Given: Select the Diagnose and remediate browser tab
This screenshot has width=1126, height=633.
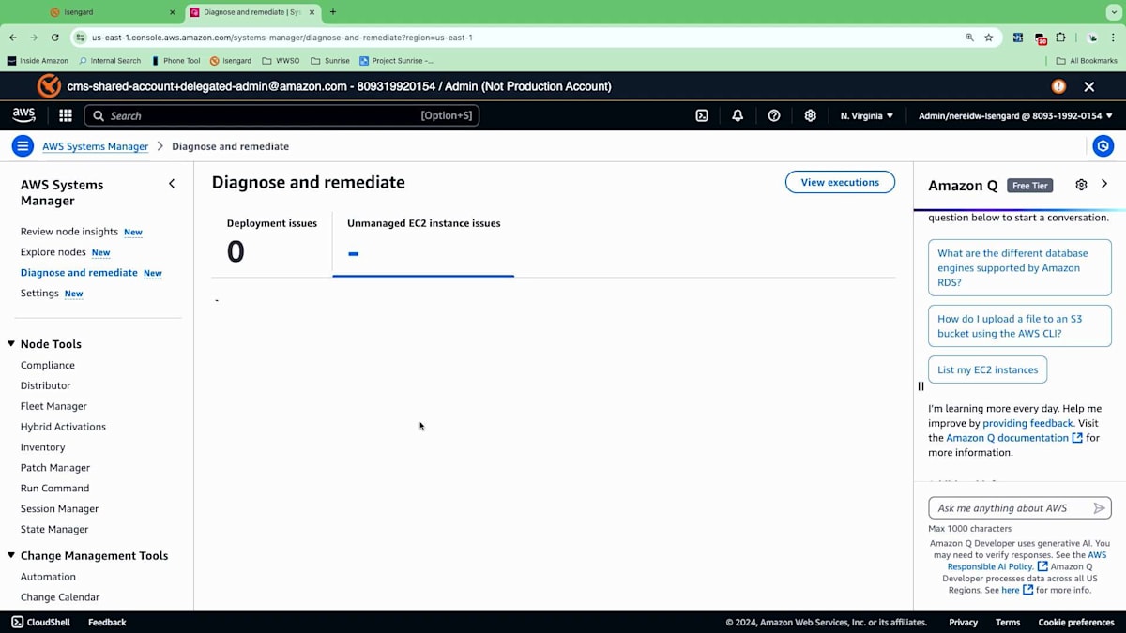Looking at the screenshot, I should (x=252, y=12).
